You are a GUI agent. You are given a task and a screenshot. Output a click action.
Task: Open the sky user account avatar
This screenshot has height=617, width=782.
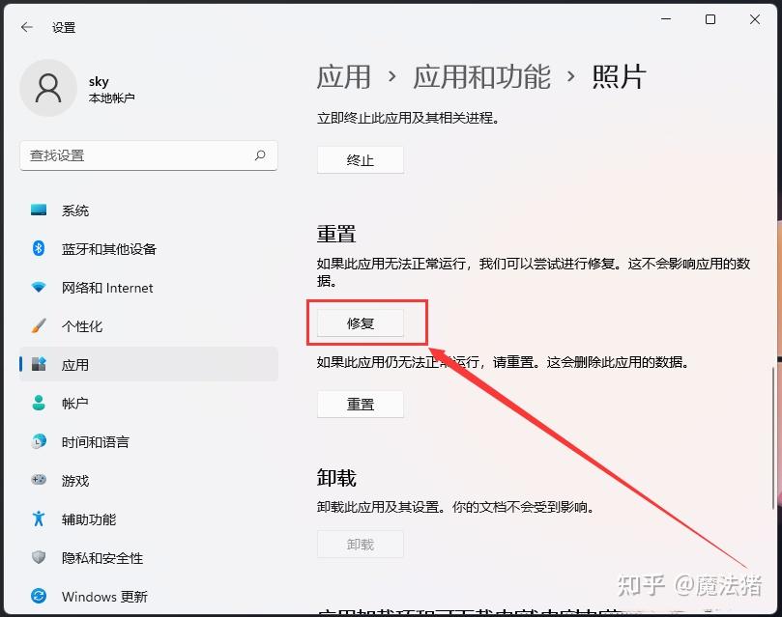48,89
